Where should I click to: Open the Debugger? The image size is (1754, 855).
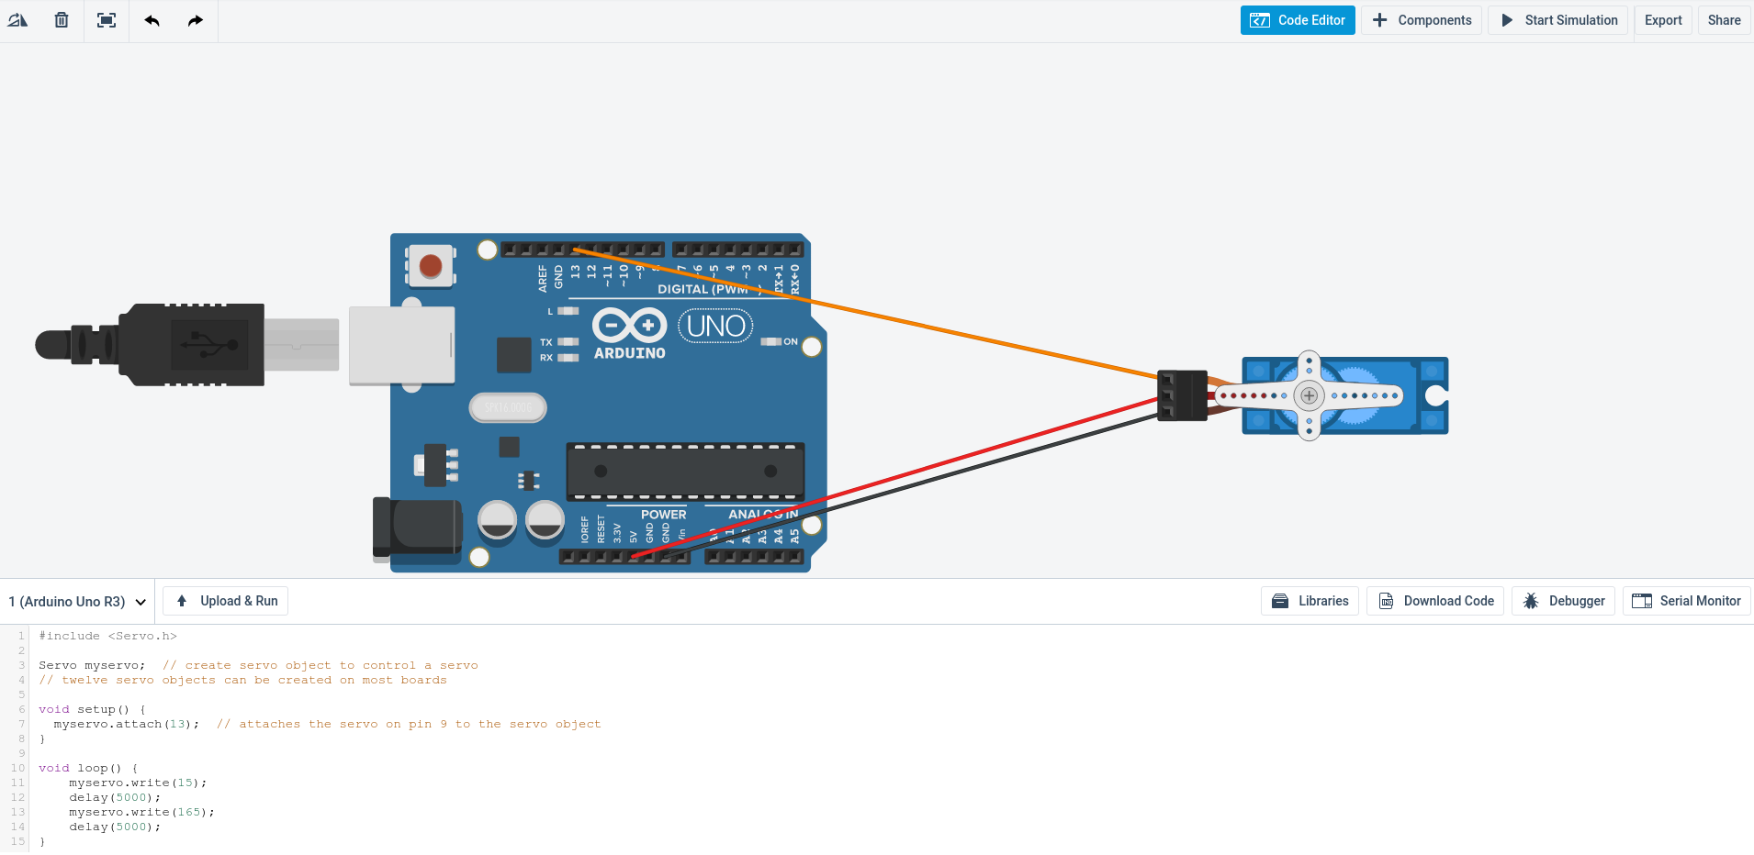click(x=1564, y=601)
